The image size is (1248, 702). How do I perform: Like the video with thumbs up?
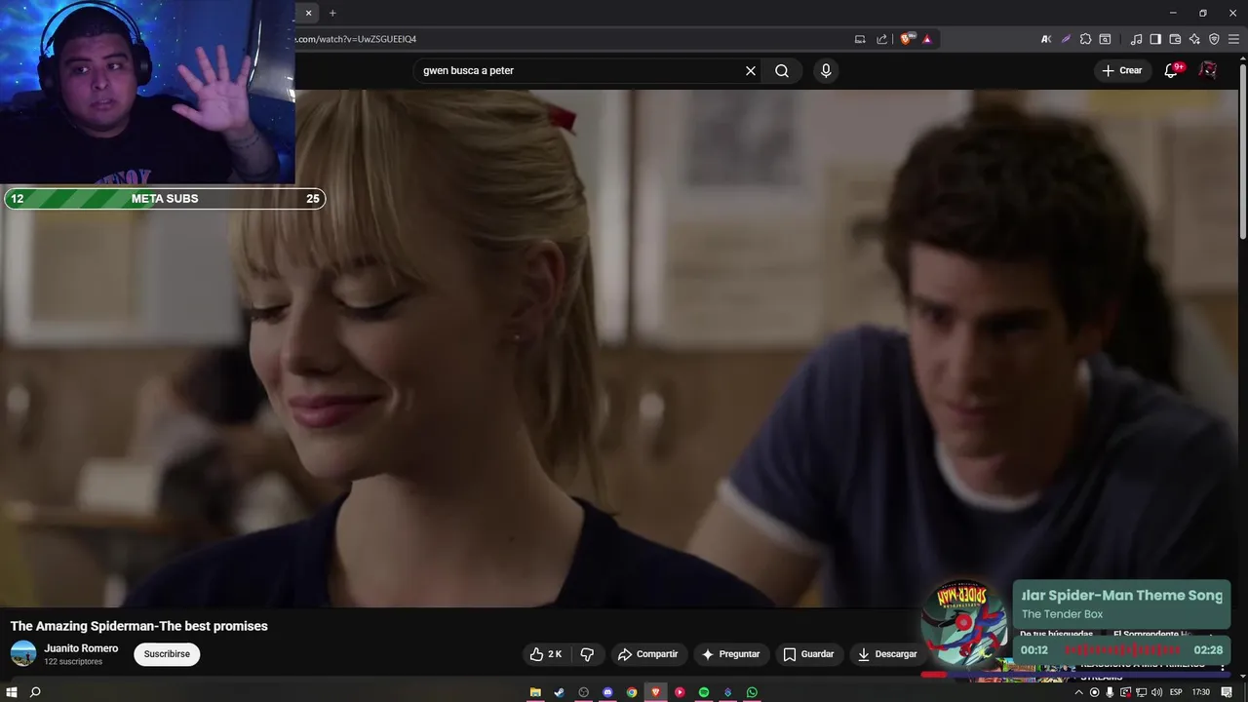coord(546,654)
